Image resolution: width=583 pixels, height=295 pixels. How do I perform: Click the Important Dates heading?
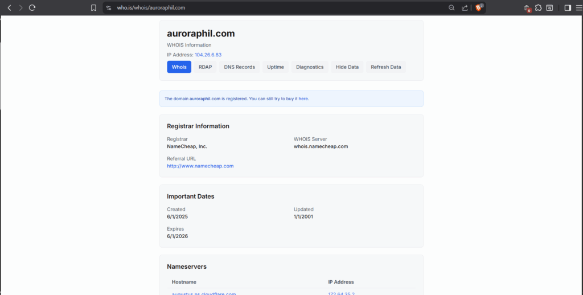coord(190,196)
